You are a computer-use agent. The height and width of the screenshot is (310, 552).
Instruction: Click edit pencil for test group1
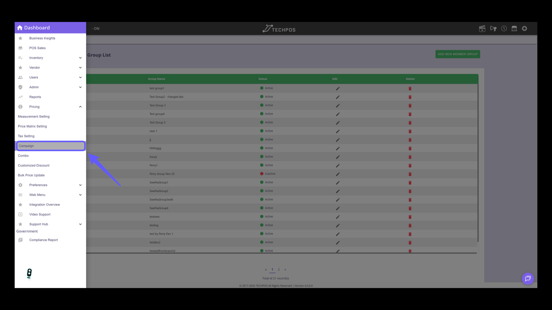338,88
